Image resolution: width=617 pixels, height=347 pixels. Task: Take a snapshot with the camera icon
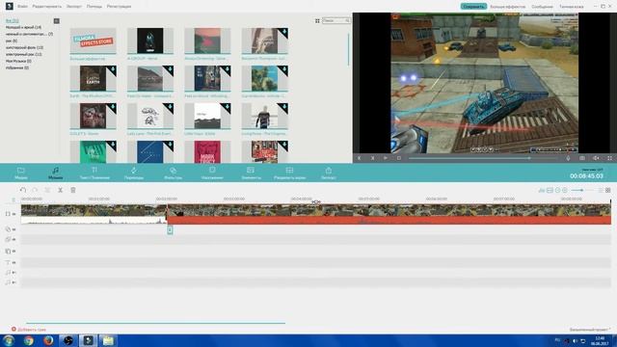pos(582,158)
